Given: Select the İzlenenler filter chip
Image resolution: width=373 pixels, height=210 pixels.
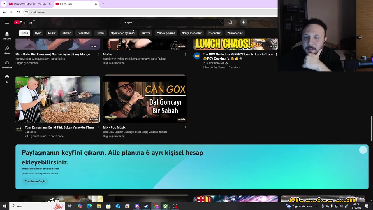Looking at the screenshot, I should pyautogui.click(x=214, y=33).
